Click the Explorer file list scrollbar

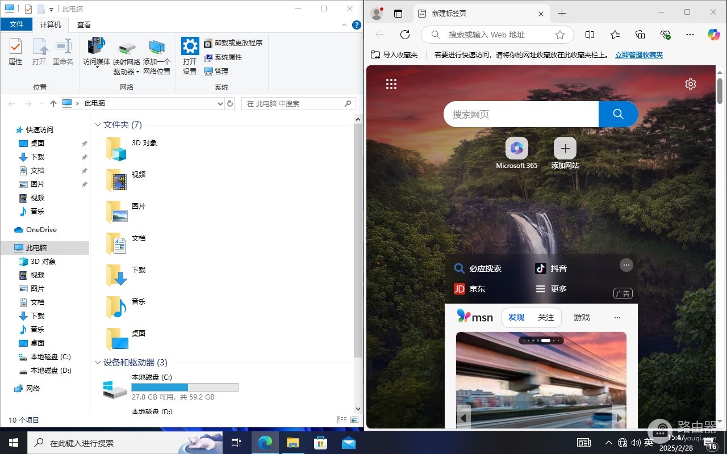coord(358,240)
